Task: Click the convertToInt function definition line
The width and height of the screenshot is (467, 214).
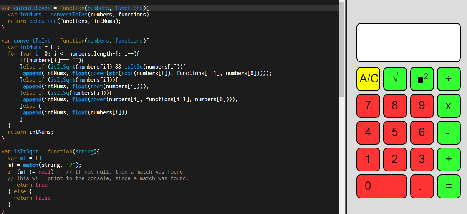Action: click(x=75, y=41)
